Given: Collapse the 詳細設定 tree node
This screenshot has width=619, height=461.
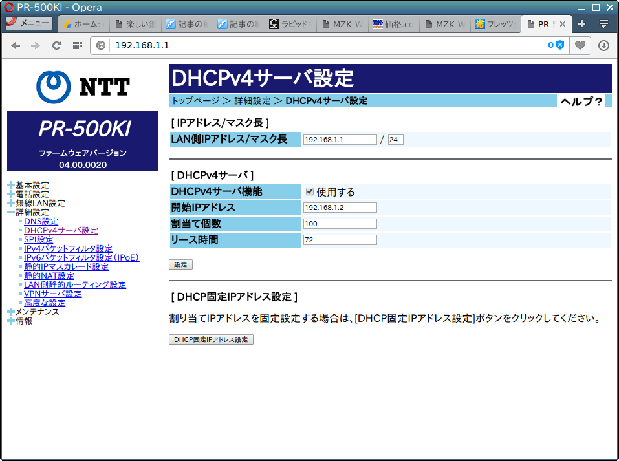Looking at the screenshot, I should click(10, 212).
